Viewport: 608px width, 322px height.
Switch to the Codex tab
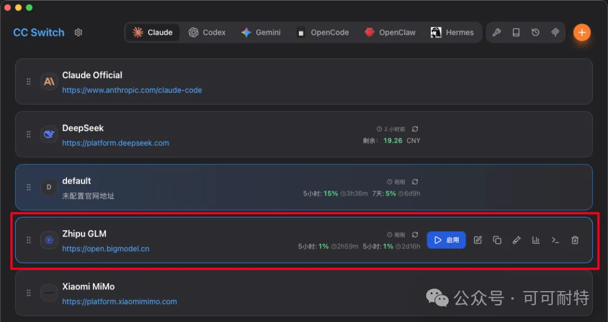(x=207, y=33)
